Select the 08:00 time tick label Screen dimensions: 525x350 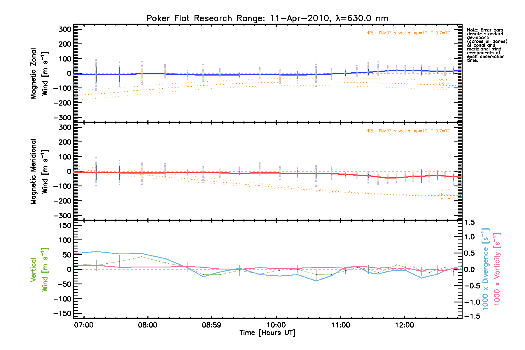[x=148, y=325]
